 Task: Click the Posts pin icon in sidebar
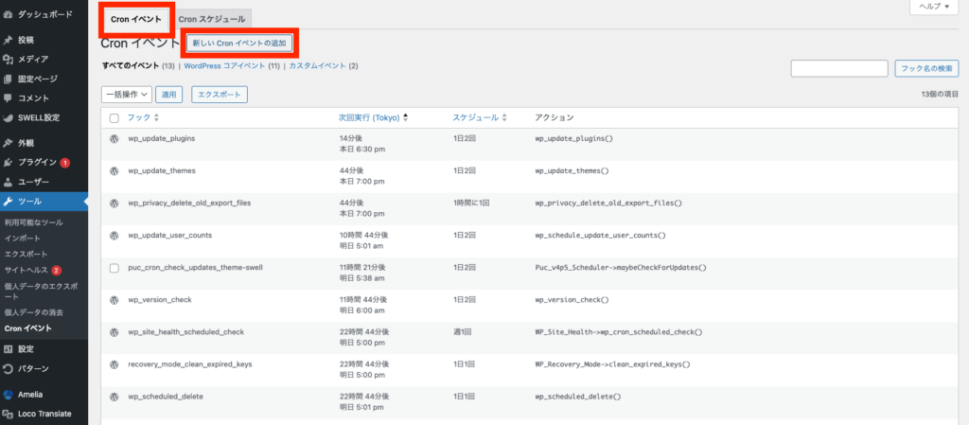coord(9,40)
